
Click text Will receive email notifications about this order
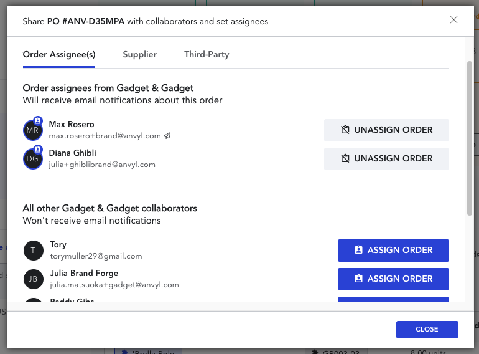pos(123,100)
